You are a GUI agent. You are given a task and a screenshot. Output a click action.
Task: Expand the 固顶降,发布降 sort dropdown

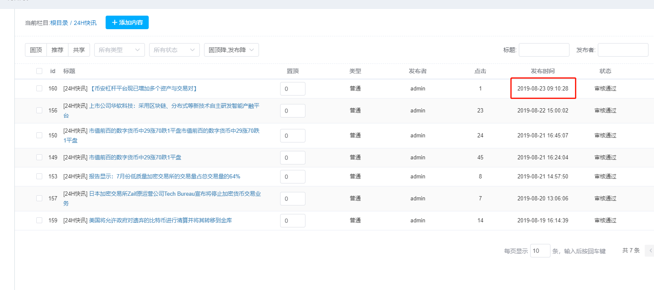pyautogui.click(x=231, y=50)
